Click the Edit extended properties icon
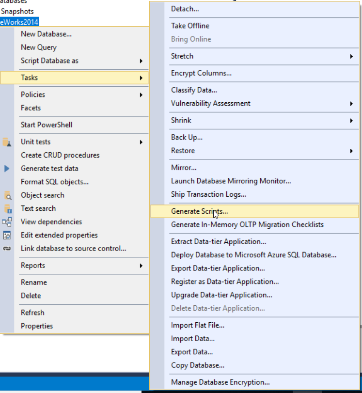 (x=7, y=235)
